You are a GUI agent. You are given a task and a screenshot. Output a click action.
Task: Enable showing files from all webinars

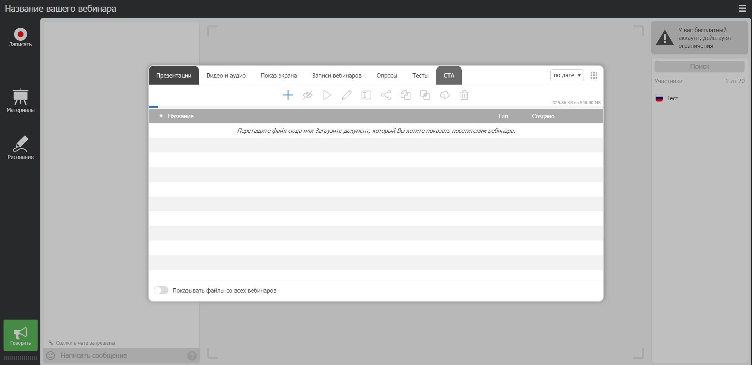click(x=161, y=290)
